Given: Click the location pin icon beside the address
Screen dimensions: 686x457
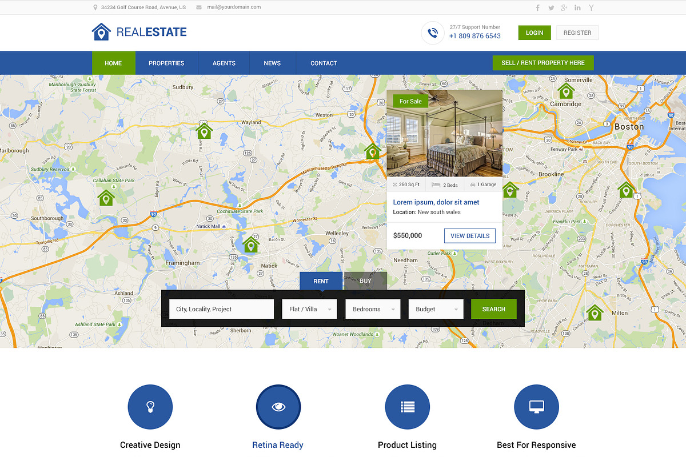Looking at the screenshot, I should (x=95, y=7).
